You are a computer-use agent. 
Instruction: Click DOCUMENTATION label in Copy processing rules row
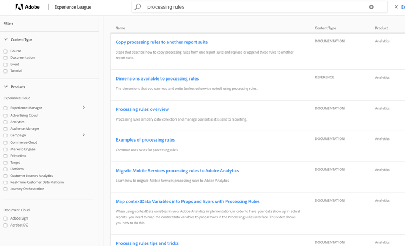(329, 41)
